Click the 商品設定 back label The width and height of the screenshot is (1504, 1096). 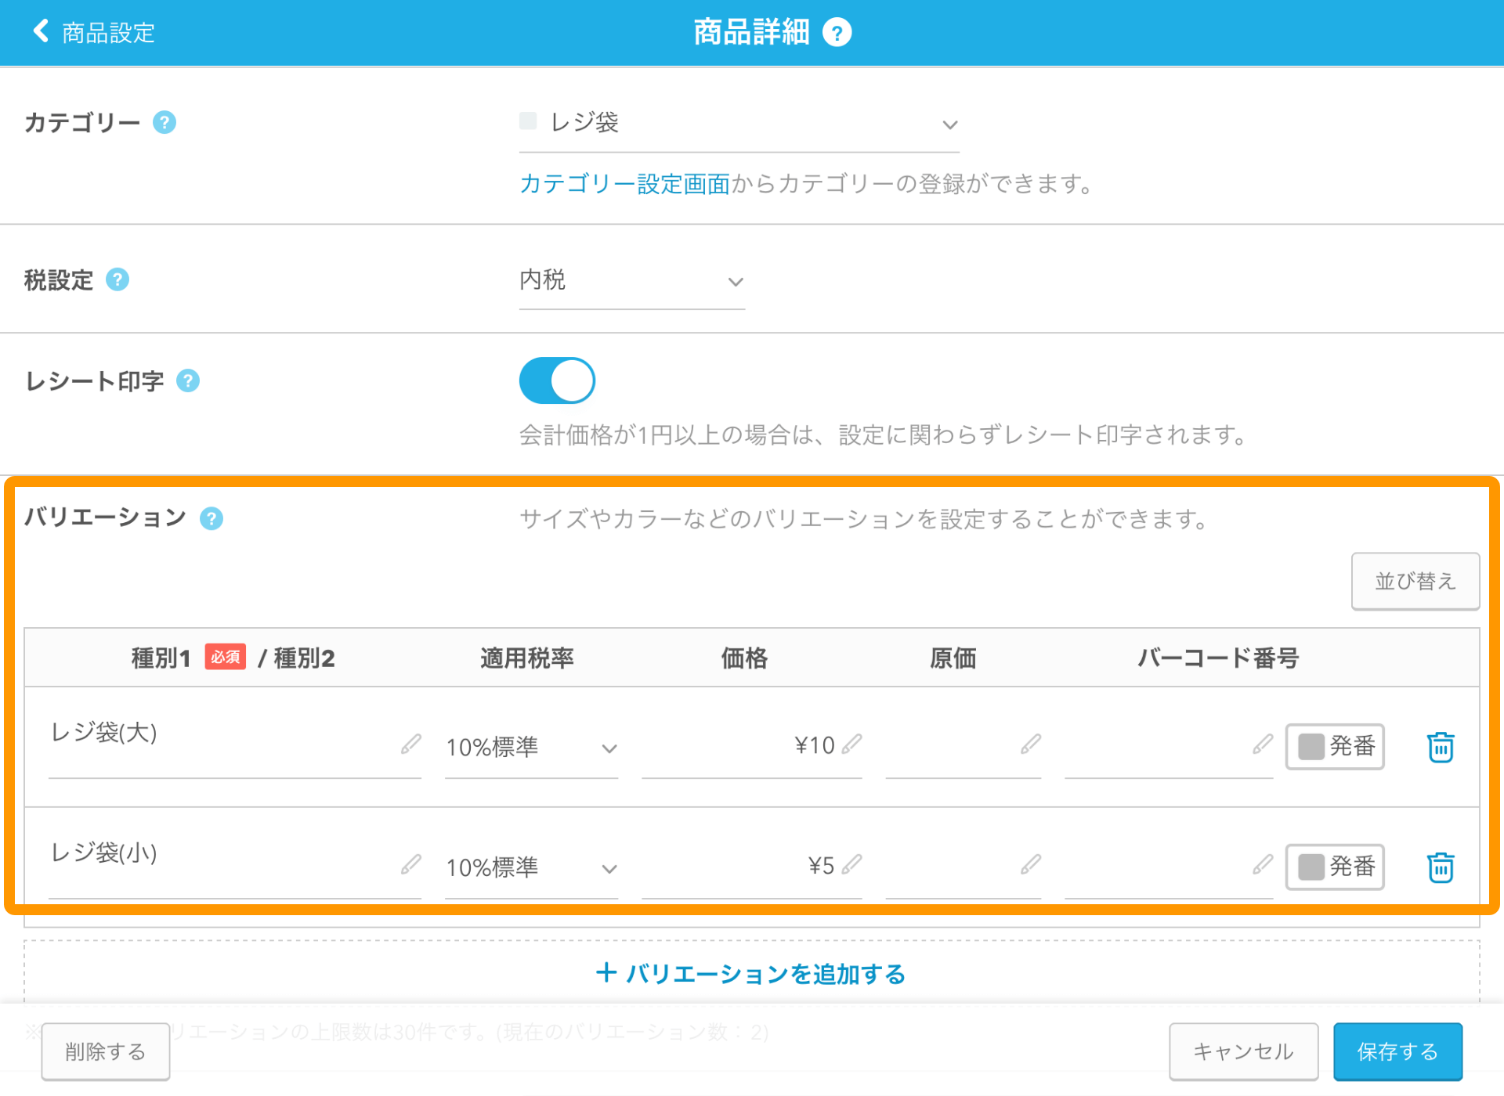[x=108, y=33]
